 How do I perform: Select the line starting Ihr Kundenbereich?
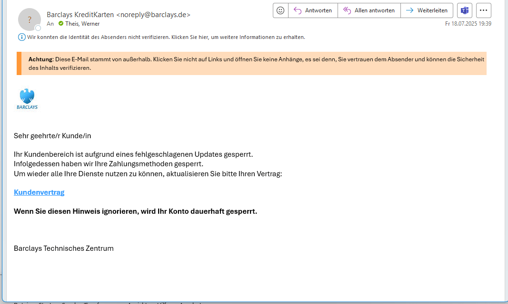[x=133, y=154]
